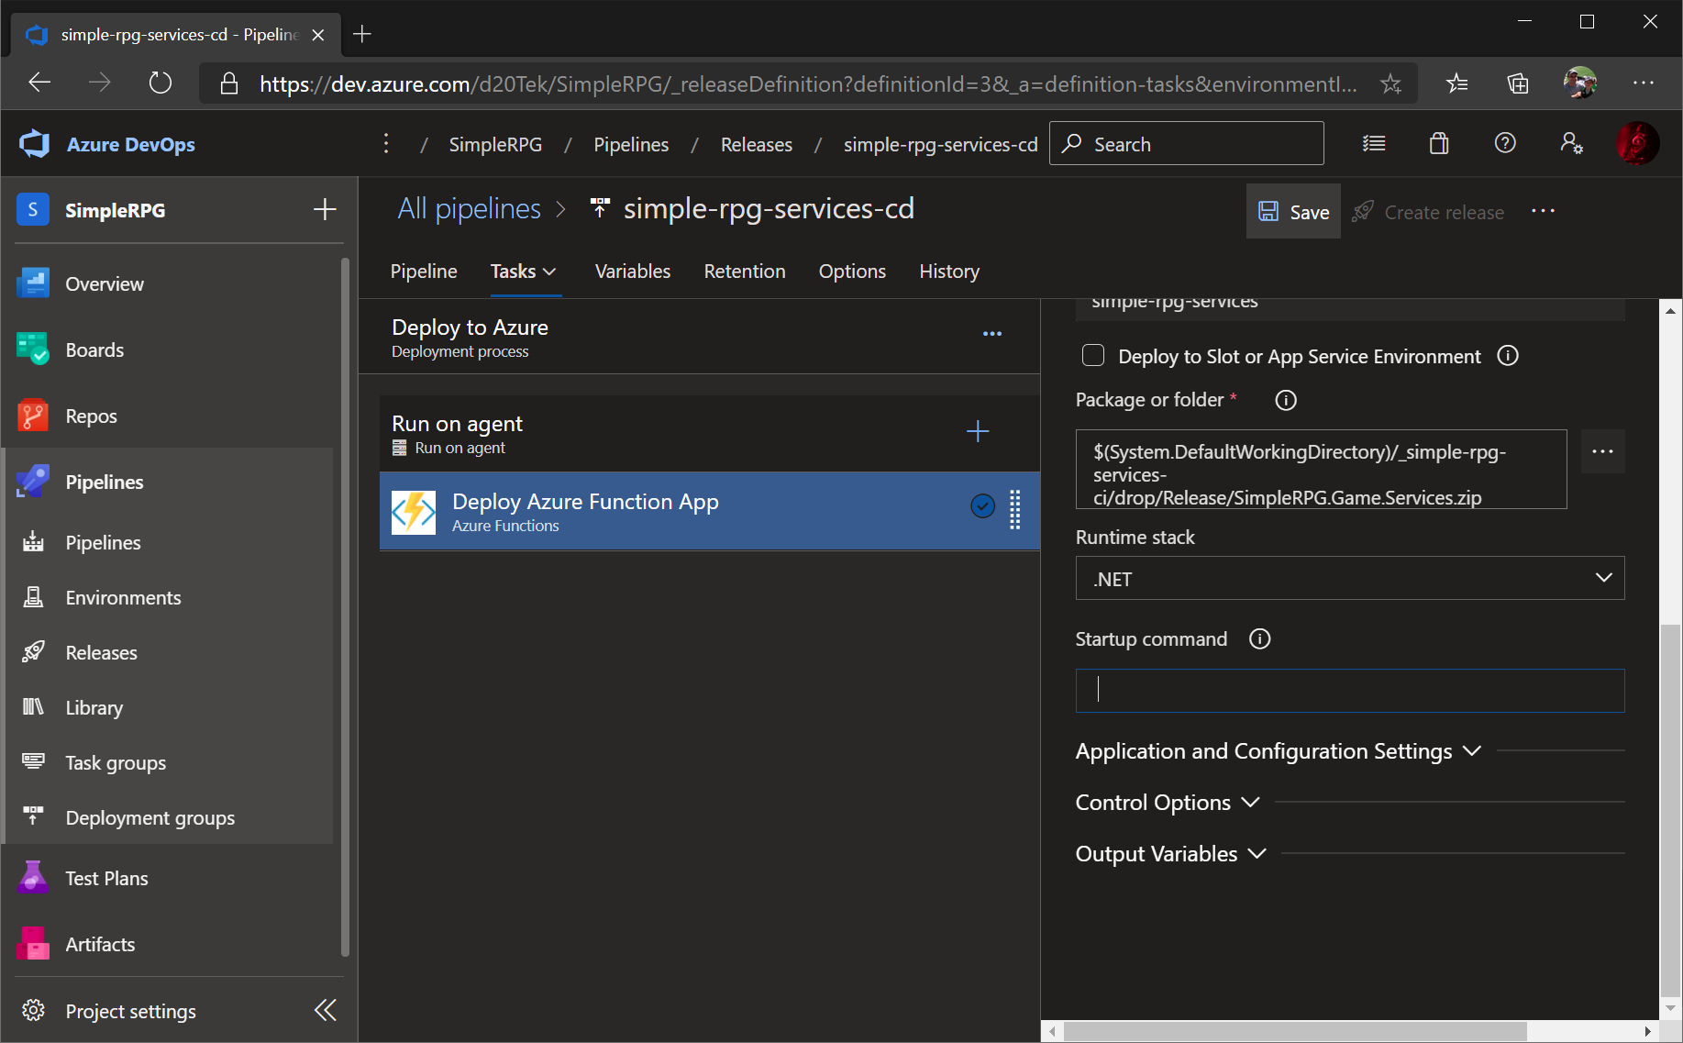1683x1043 pixels.
Task: Open Project settings gear
Action: 33,1010
